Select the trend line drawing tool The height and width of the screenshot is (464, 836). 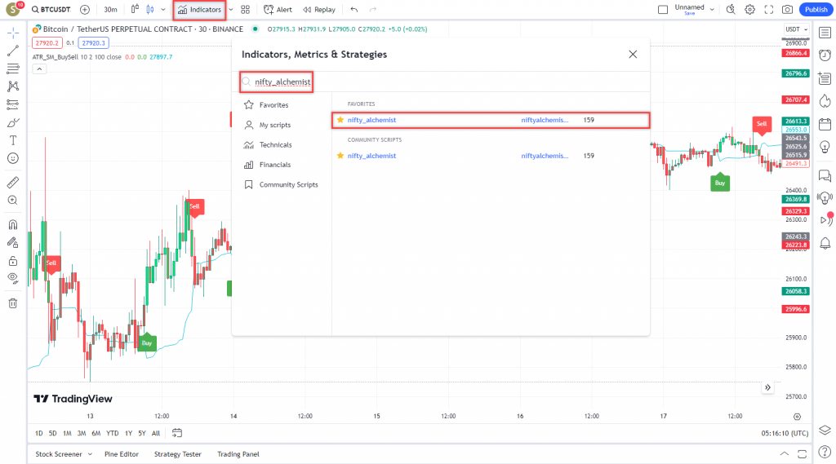pyautogui.click(x=13, y=51)
